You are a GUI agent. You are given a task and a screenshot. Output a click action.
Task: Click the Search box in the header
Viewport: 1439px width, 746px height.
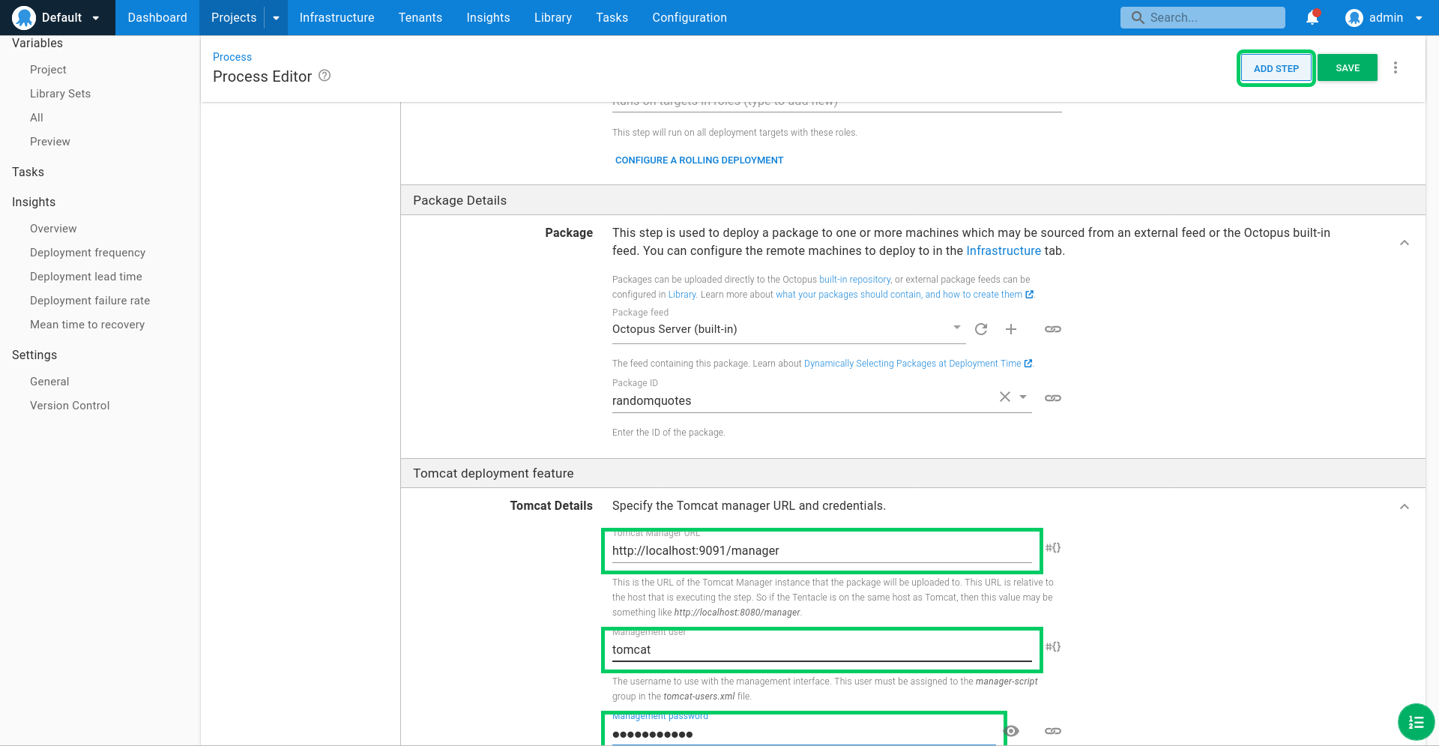(x=1202, y=17)
